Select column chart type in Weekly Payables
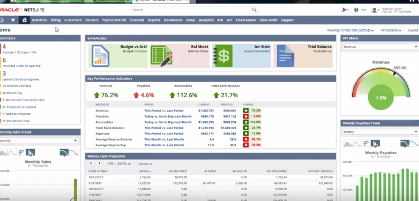Screen dimensions: 419x201 (x=375, y=144)
